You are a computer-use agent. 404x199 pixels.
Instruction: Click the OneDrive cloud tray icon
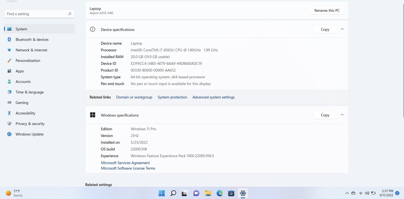[x=353, y=193]
